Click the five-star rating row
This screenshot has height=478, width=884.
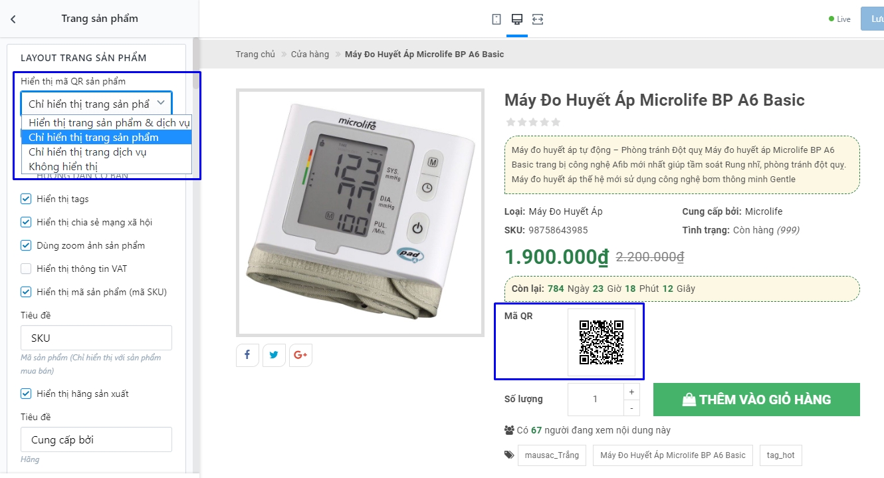533,122
